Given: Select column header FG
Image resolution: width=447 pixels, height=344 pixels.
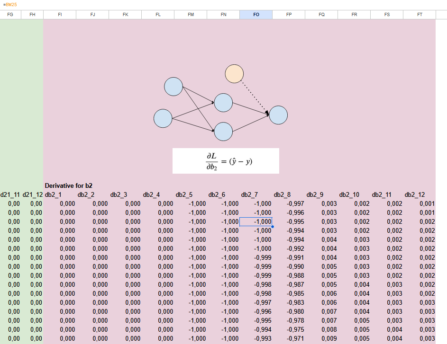Looking at the screenshot, I should pyautogui.click(x=10, y=15).
